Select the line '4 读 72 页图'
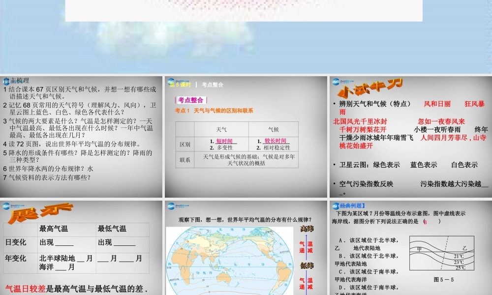This screenshot has width=492, height=295. [72, 144]
